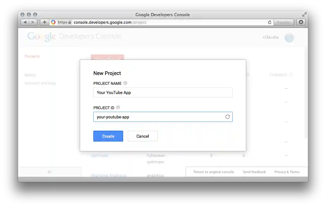Click the user avatar picture

[x=289, y=38]
